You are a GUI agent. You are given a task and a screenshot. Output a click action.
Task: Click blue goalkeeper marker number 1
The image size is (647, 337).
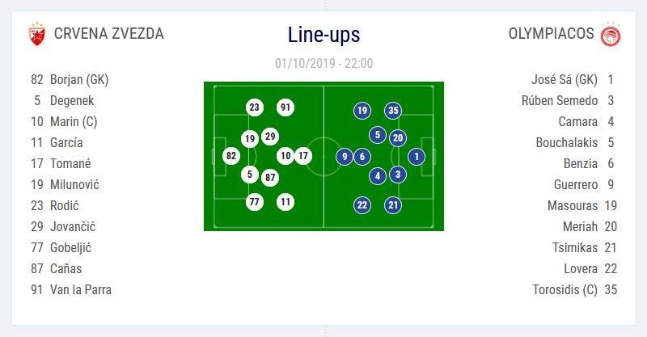(x=416, y=156)
